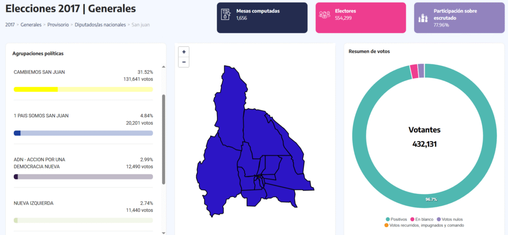
Task: Go to Generales breadcrumb link
Action: click(31, 25)
